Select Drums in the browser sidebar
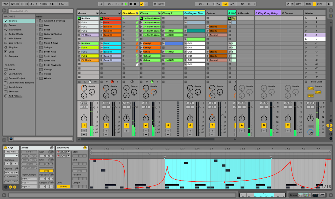Viewport: 335px width, 199px height. (12, 25)
